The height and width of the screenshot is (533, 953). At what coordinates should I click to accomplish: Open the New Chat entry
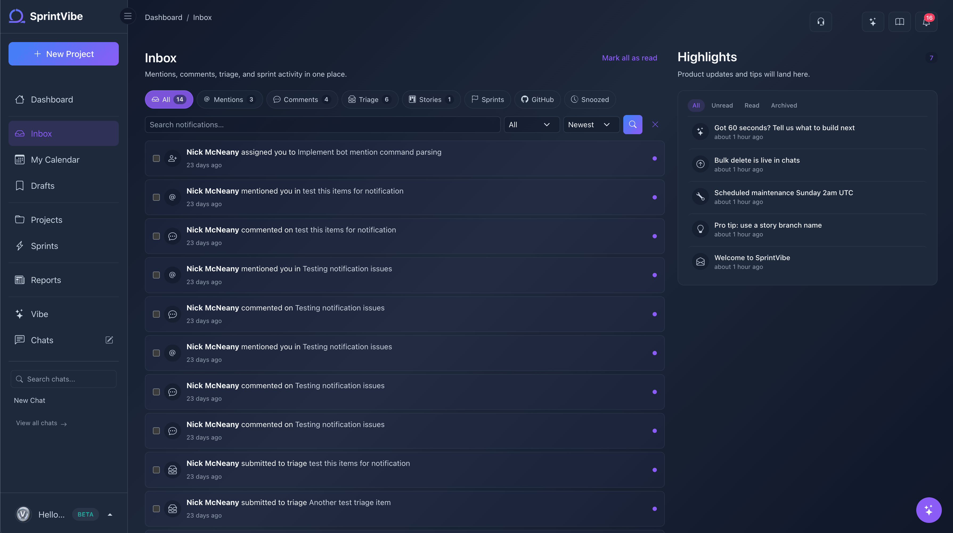30,401
